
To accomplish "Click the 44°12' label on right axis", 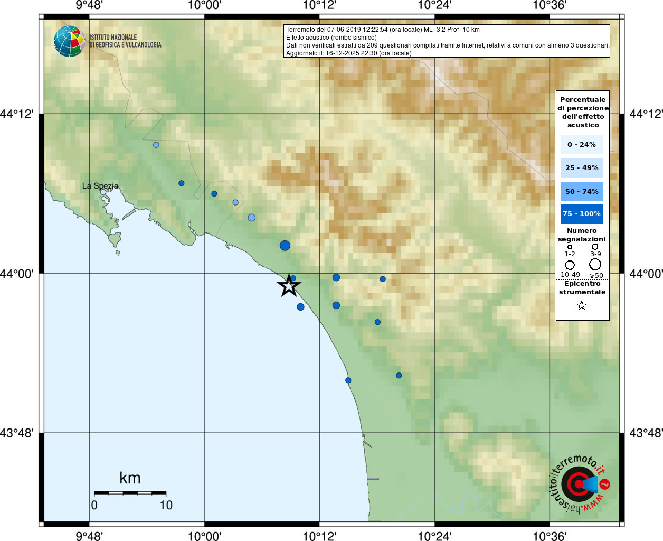I will tap(646, 114).
